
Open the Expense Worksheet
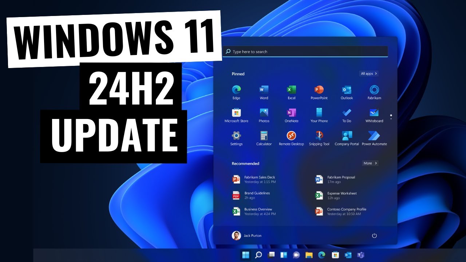pos(336,195)
